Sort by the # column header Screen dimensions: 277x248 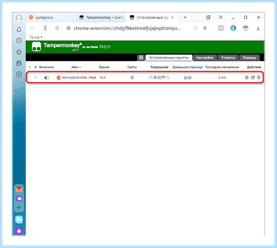pyautogui.click(x=36, y=67)
